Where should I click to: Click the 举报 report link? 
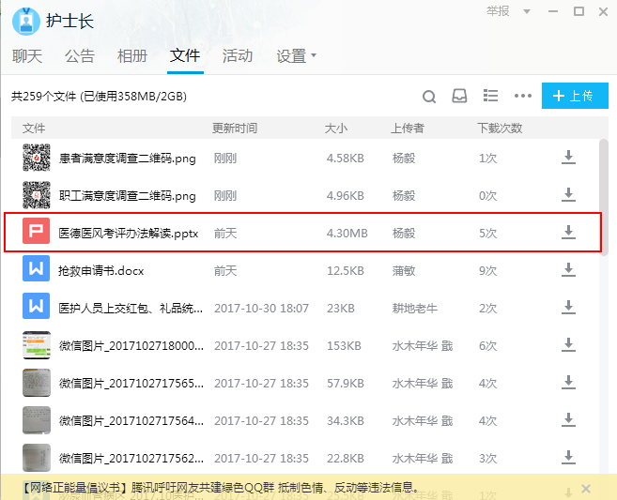click(x=498, y=11)
